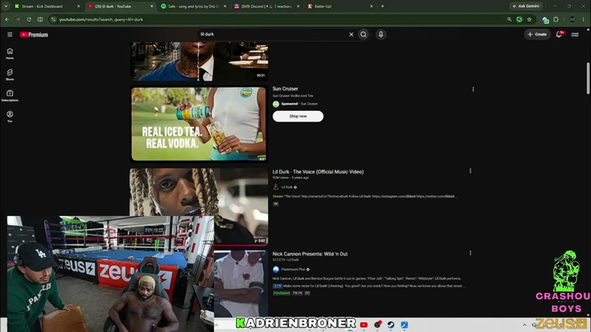Switch to the Safe song and lyrics tab
The width and height of the screenshot is (591, 332).
193,6
